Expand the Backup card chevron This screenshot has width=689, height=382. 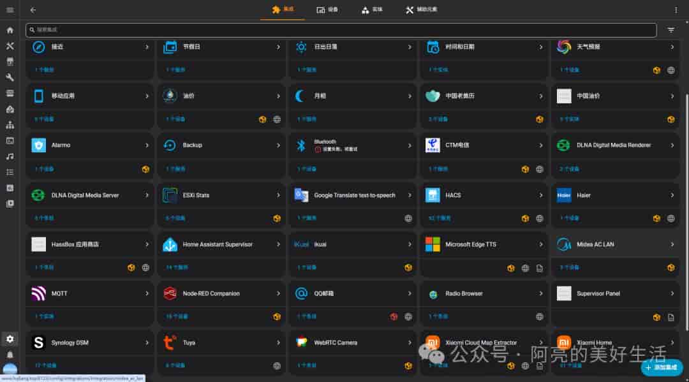coord(278,145)
